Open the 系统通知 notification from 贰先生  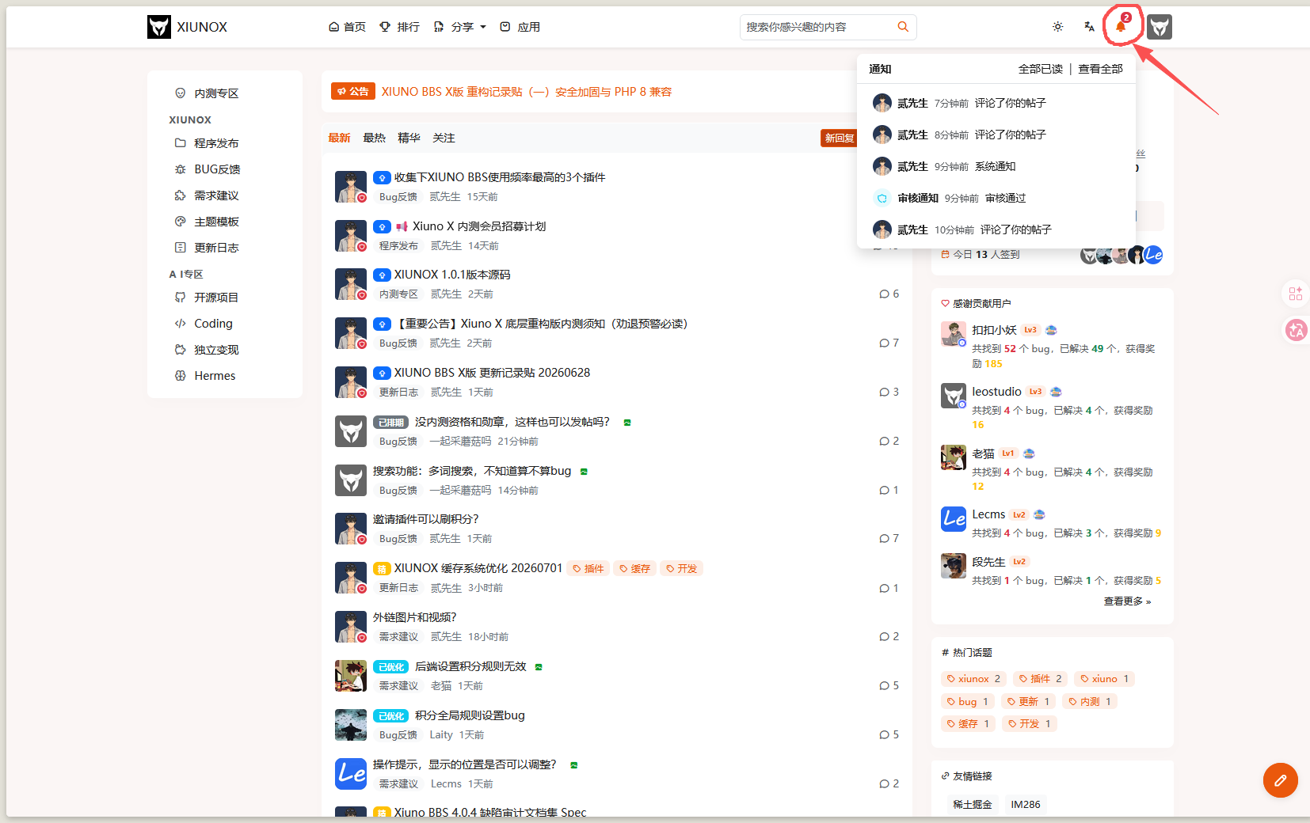click(x=996, y=166)
